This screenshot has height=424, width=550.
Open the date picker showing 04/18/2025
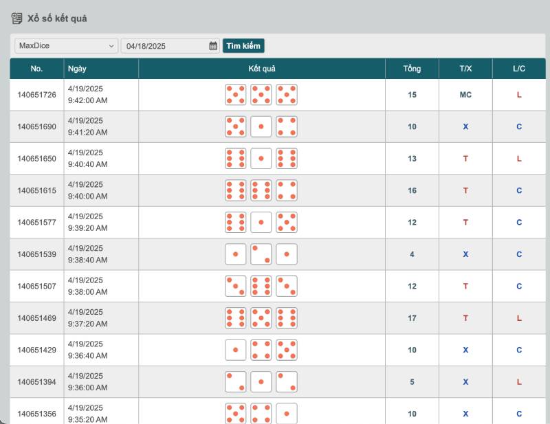point(165,47)
